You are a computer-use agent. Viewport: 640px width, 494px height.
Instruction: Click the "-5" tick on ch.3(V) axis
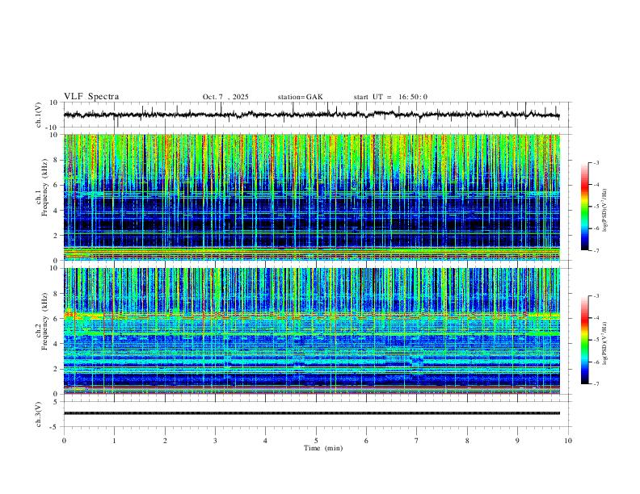tap(54, 427)
